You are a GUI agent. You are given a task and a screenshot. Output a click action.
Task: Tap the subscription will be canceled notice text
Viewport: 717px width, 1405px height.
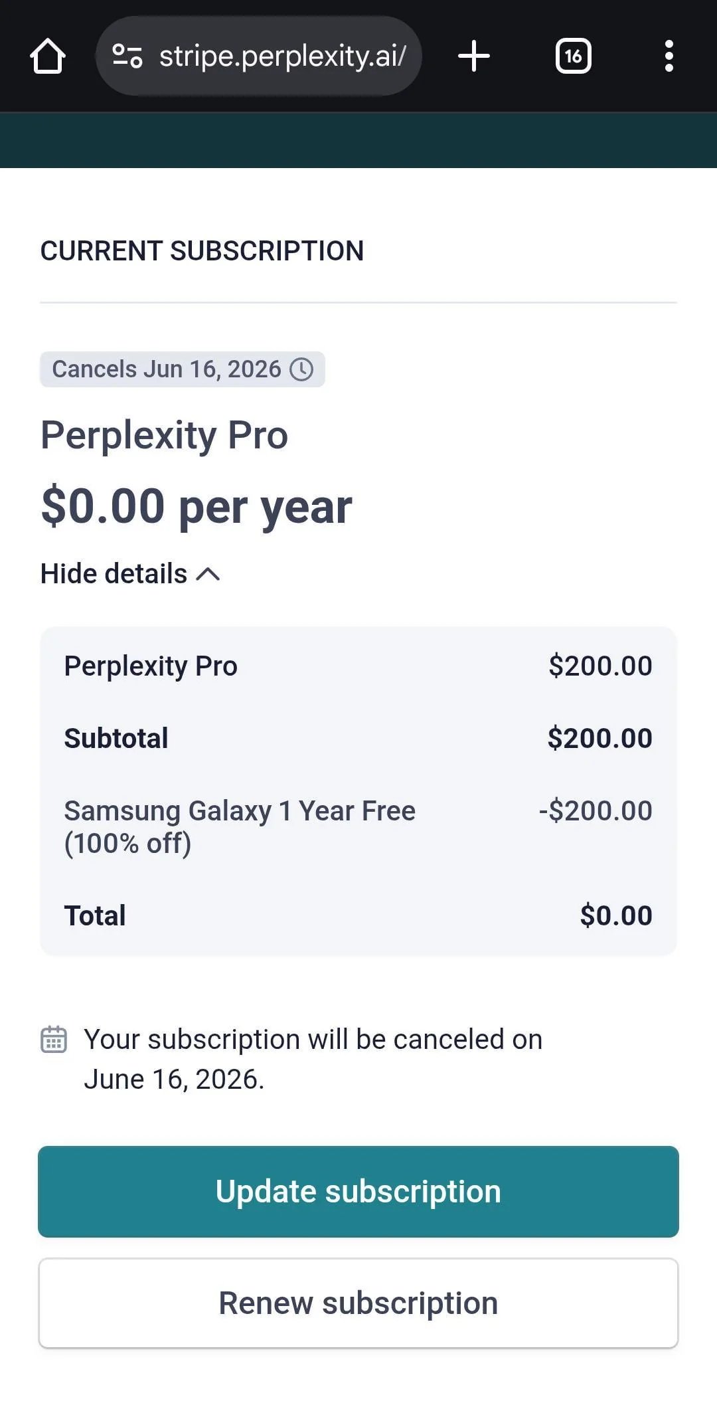pos(313,1060)
